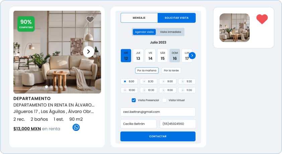Pick Thursday 13 date

(138, 56)
